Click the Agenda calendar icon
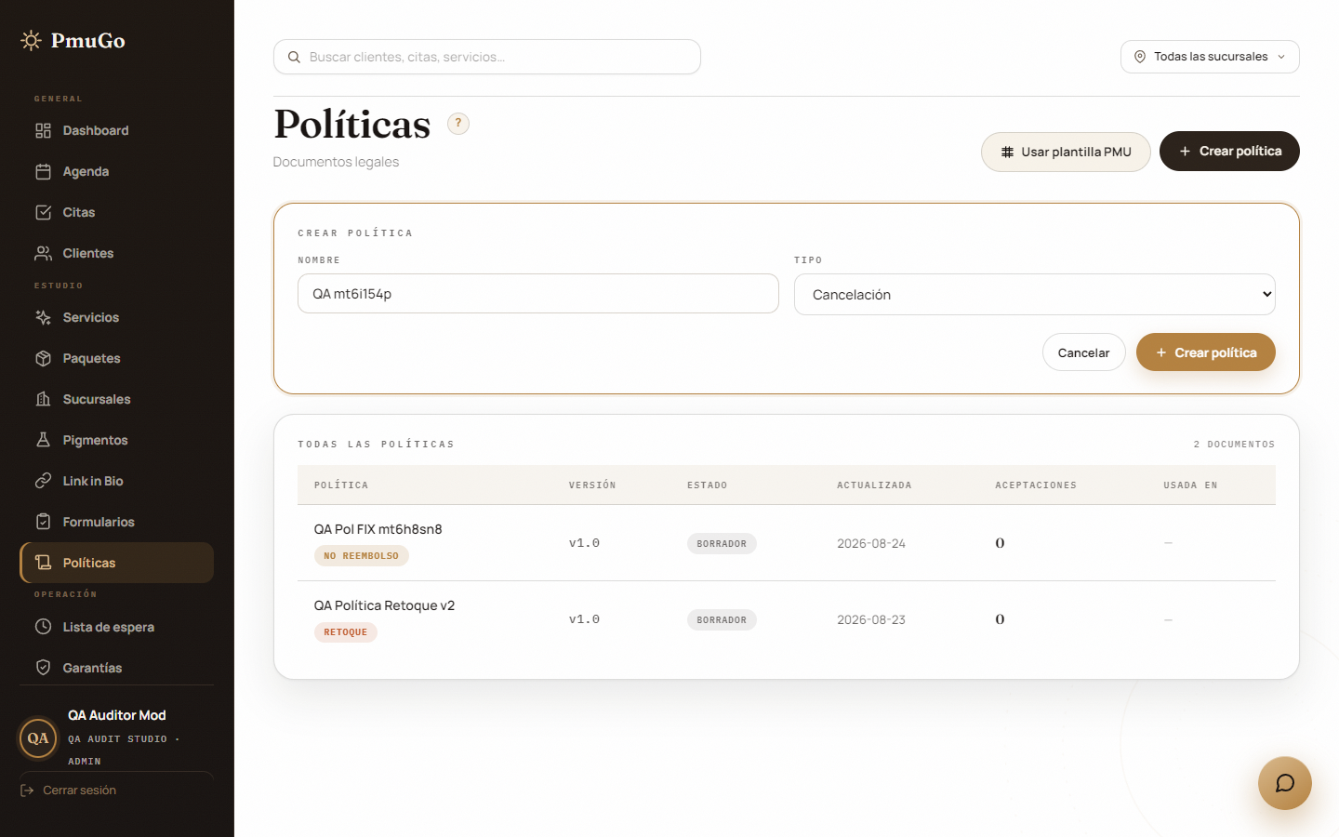Image resolution: width=1339 pixels, height=837 pixels. pyautogui.click(x=43, y=171)
